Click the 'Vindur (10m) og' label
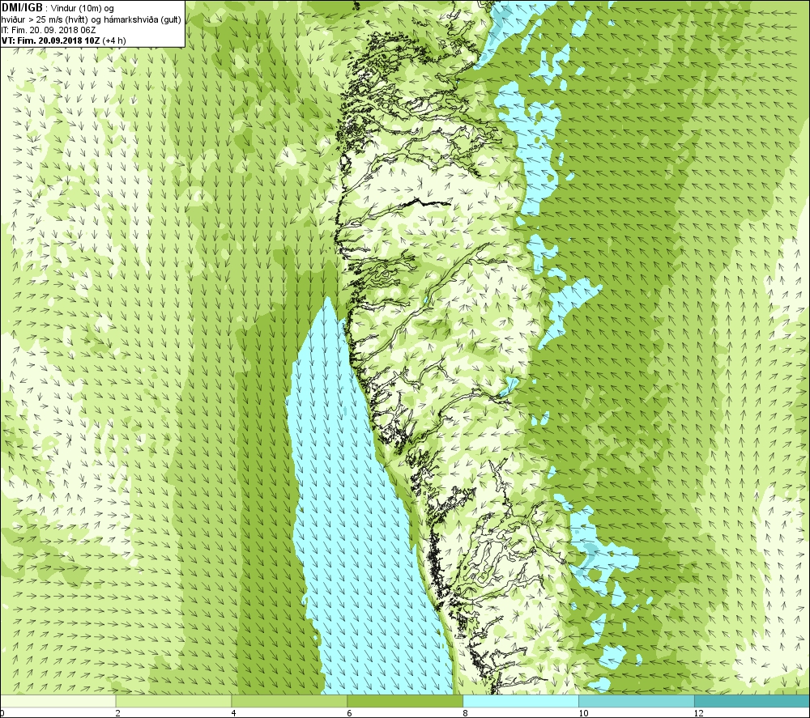 pos(83,8)
